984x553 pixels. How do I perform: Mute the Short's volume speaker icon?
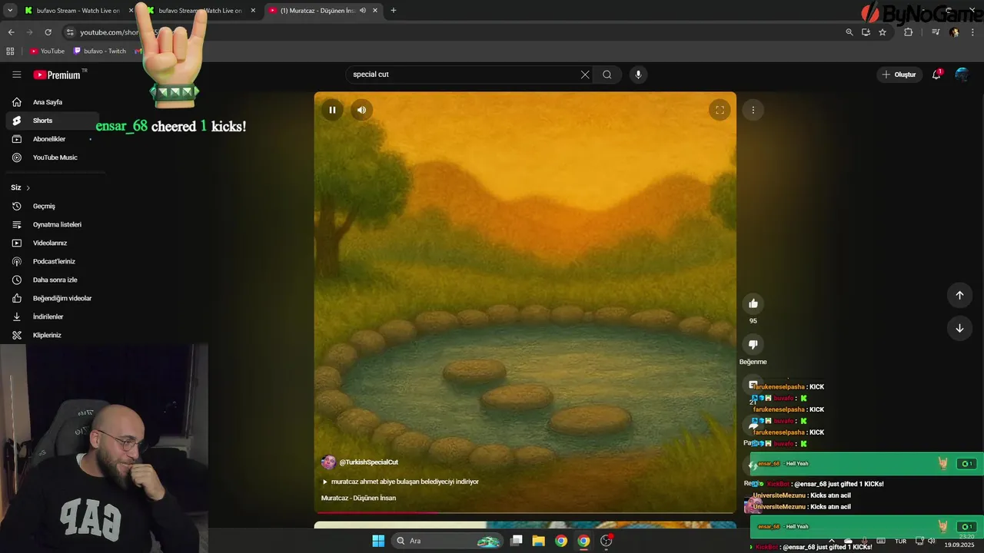tap(361, 110)
